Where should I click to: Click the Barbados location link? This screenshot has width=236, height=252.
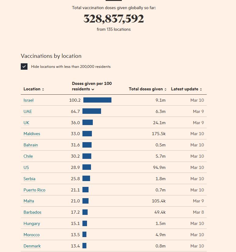coord(32,212)
